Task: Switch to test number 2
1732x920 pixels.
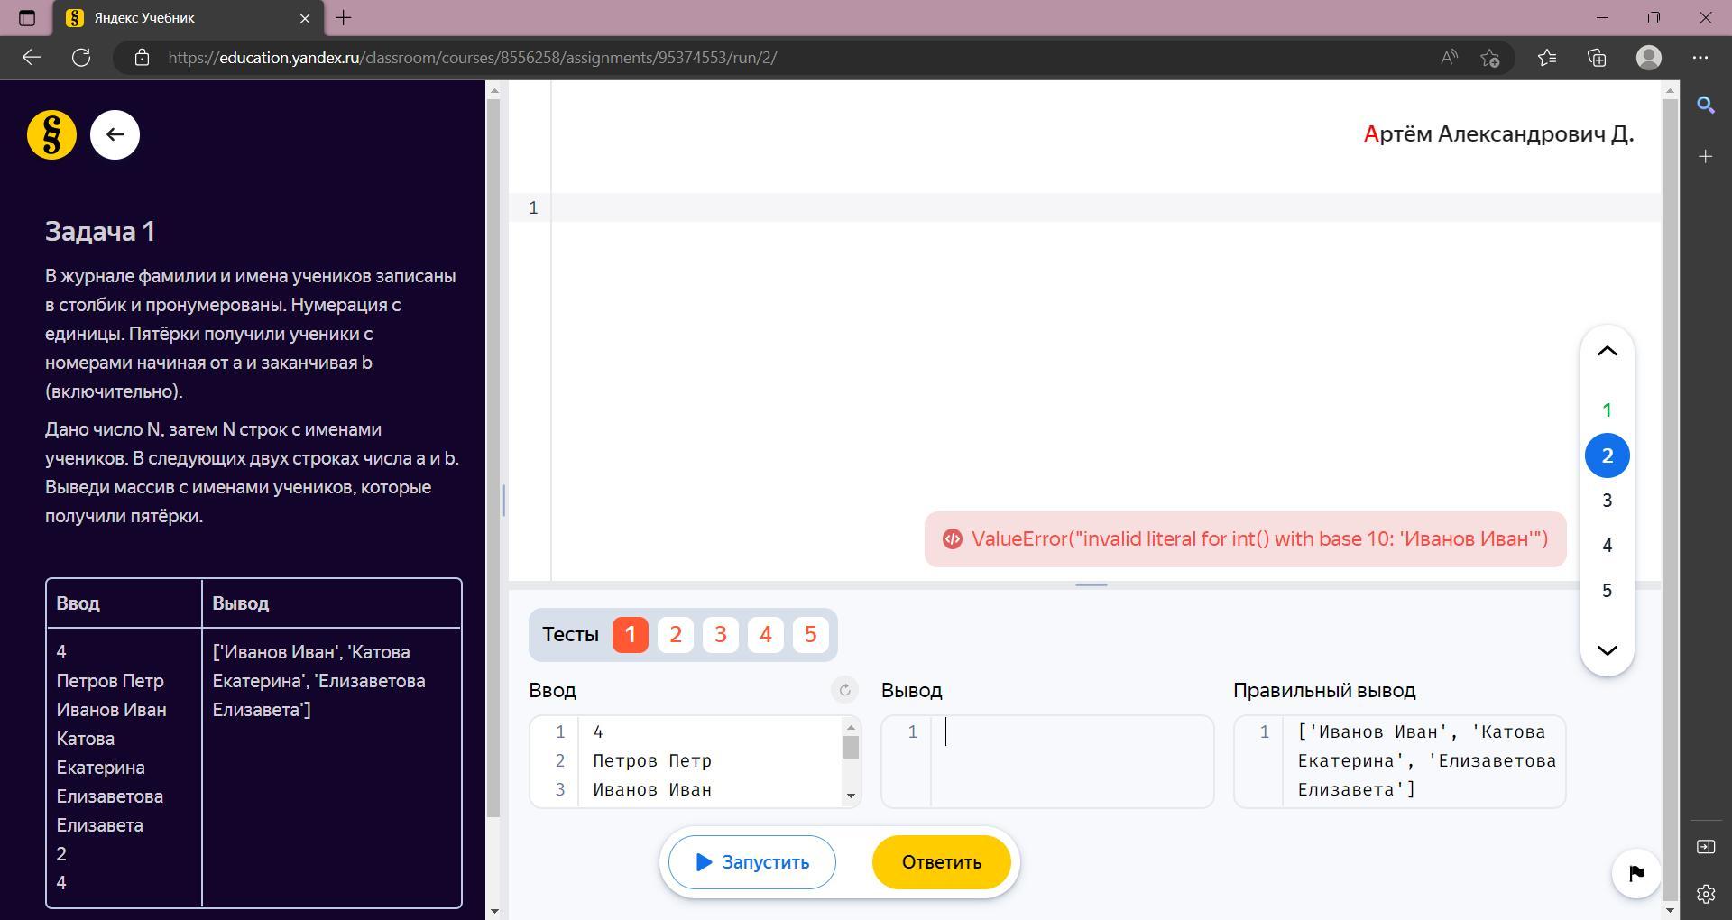Action: click(675, 635)
